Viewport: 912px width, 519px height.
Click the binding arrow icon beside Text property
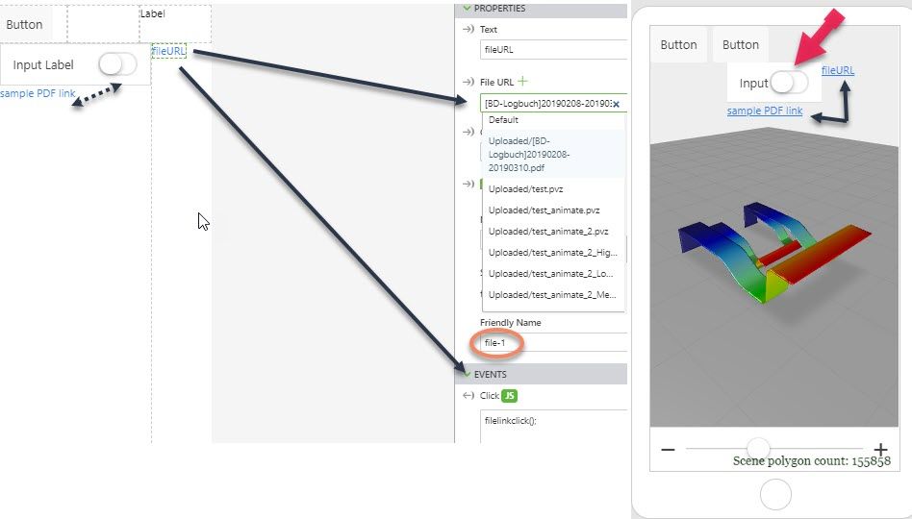tap(469, 29)
